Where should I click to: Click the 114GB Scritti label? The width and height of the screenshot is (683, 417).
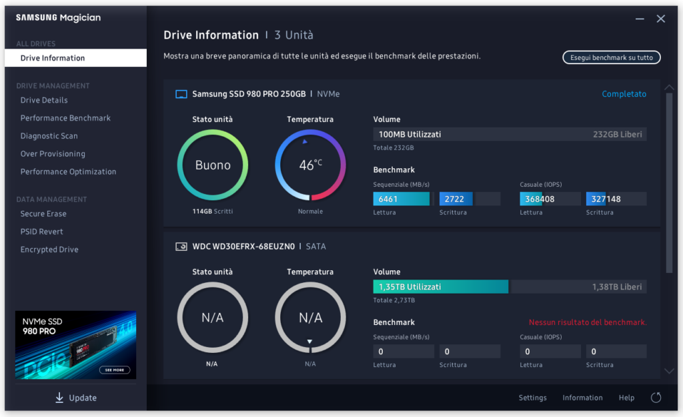(x=213, y=212)
